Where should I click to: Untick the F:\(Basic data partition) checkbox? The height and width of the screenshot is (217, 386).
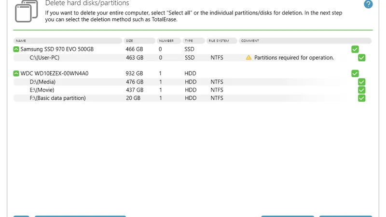362,98
